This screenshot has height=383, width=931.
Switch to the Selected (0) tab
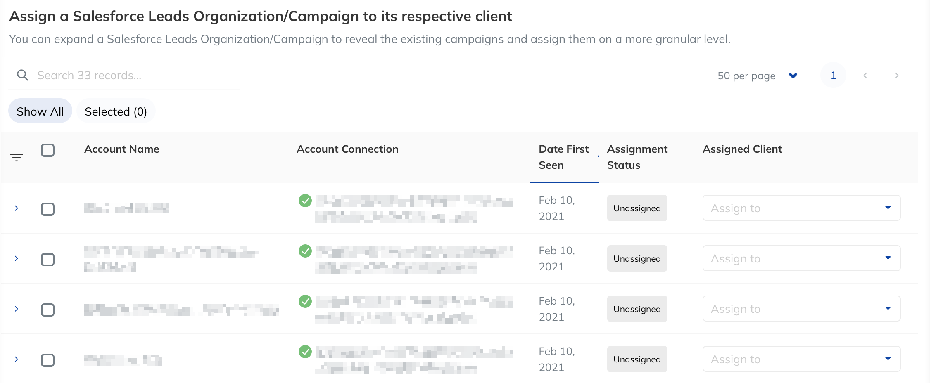[x=116, y=111]
